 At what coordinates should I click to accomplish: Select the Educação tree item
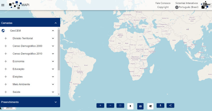tap(19, 69)
